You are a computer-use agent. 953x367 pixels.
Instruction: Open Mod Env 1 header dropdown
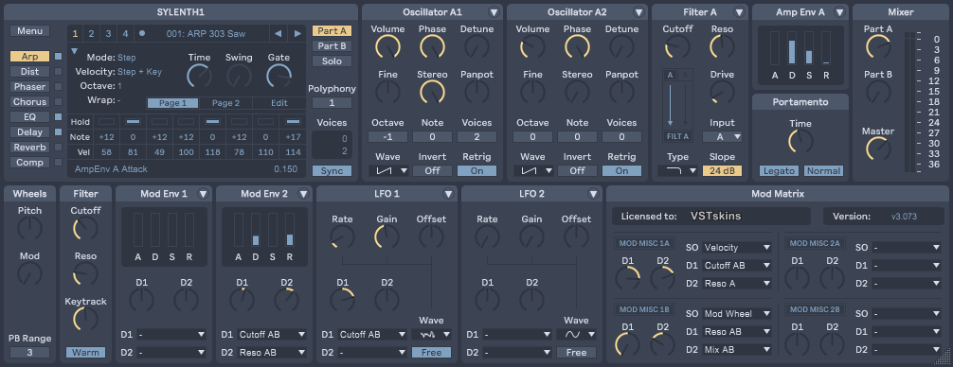point(203,194)
